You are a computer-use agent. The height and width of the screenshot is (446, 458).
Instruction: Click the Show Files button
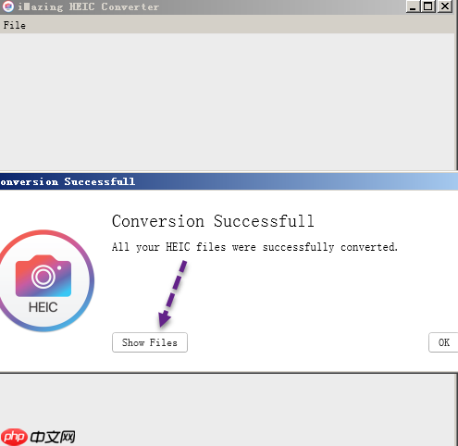(150, 342)
